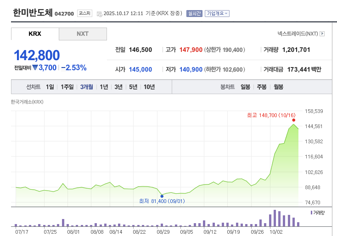Viewport: 337px width, 236px height.
Task: Open the 일봉 daily candle chart
Action: tap(245, 87)
